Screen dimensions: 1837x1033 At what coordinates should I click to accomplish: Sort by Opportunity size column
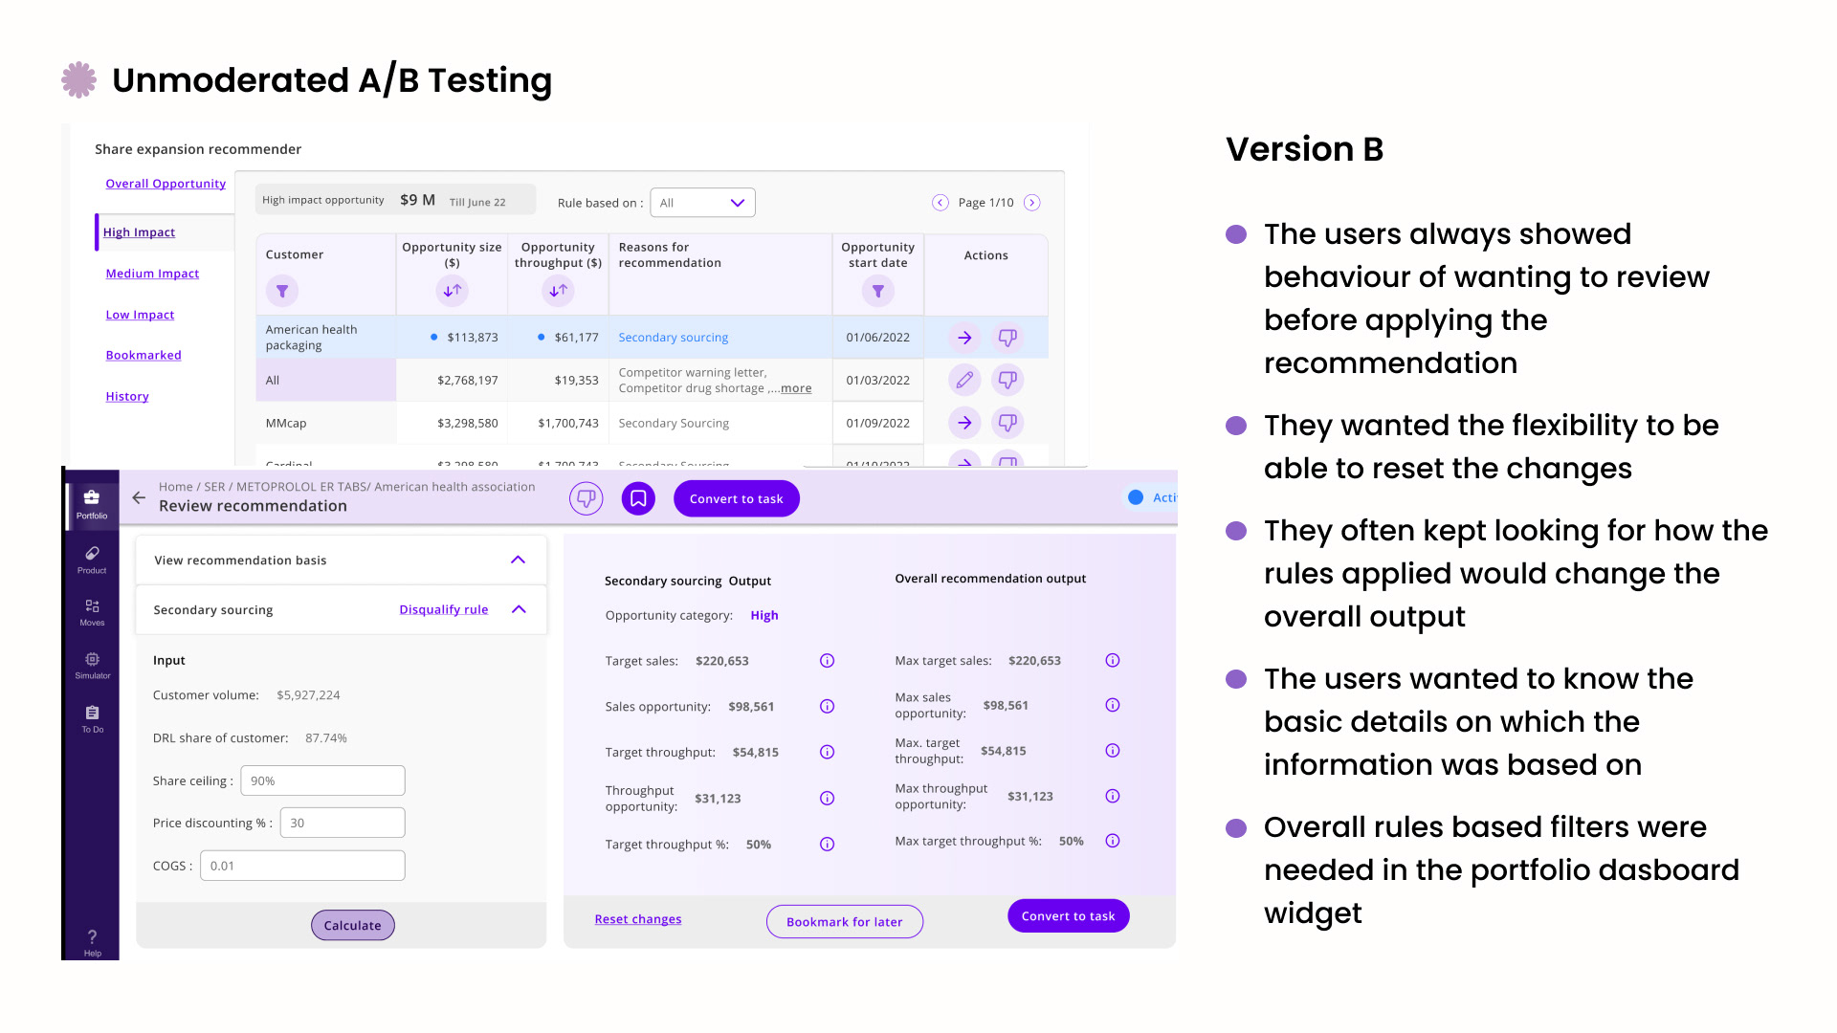pos(452,291)
